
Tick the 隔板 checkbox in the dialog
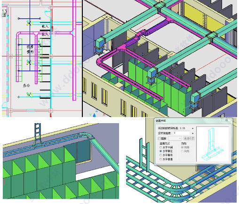pyautogui.click(x=159, y=139)
